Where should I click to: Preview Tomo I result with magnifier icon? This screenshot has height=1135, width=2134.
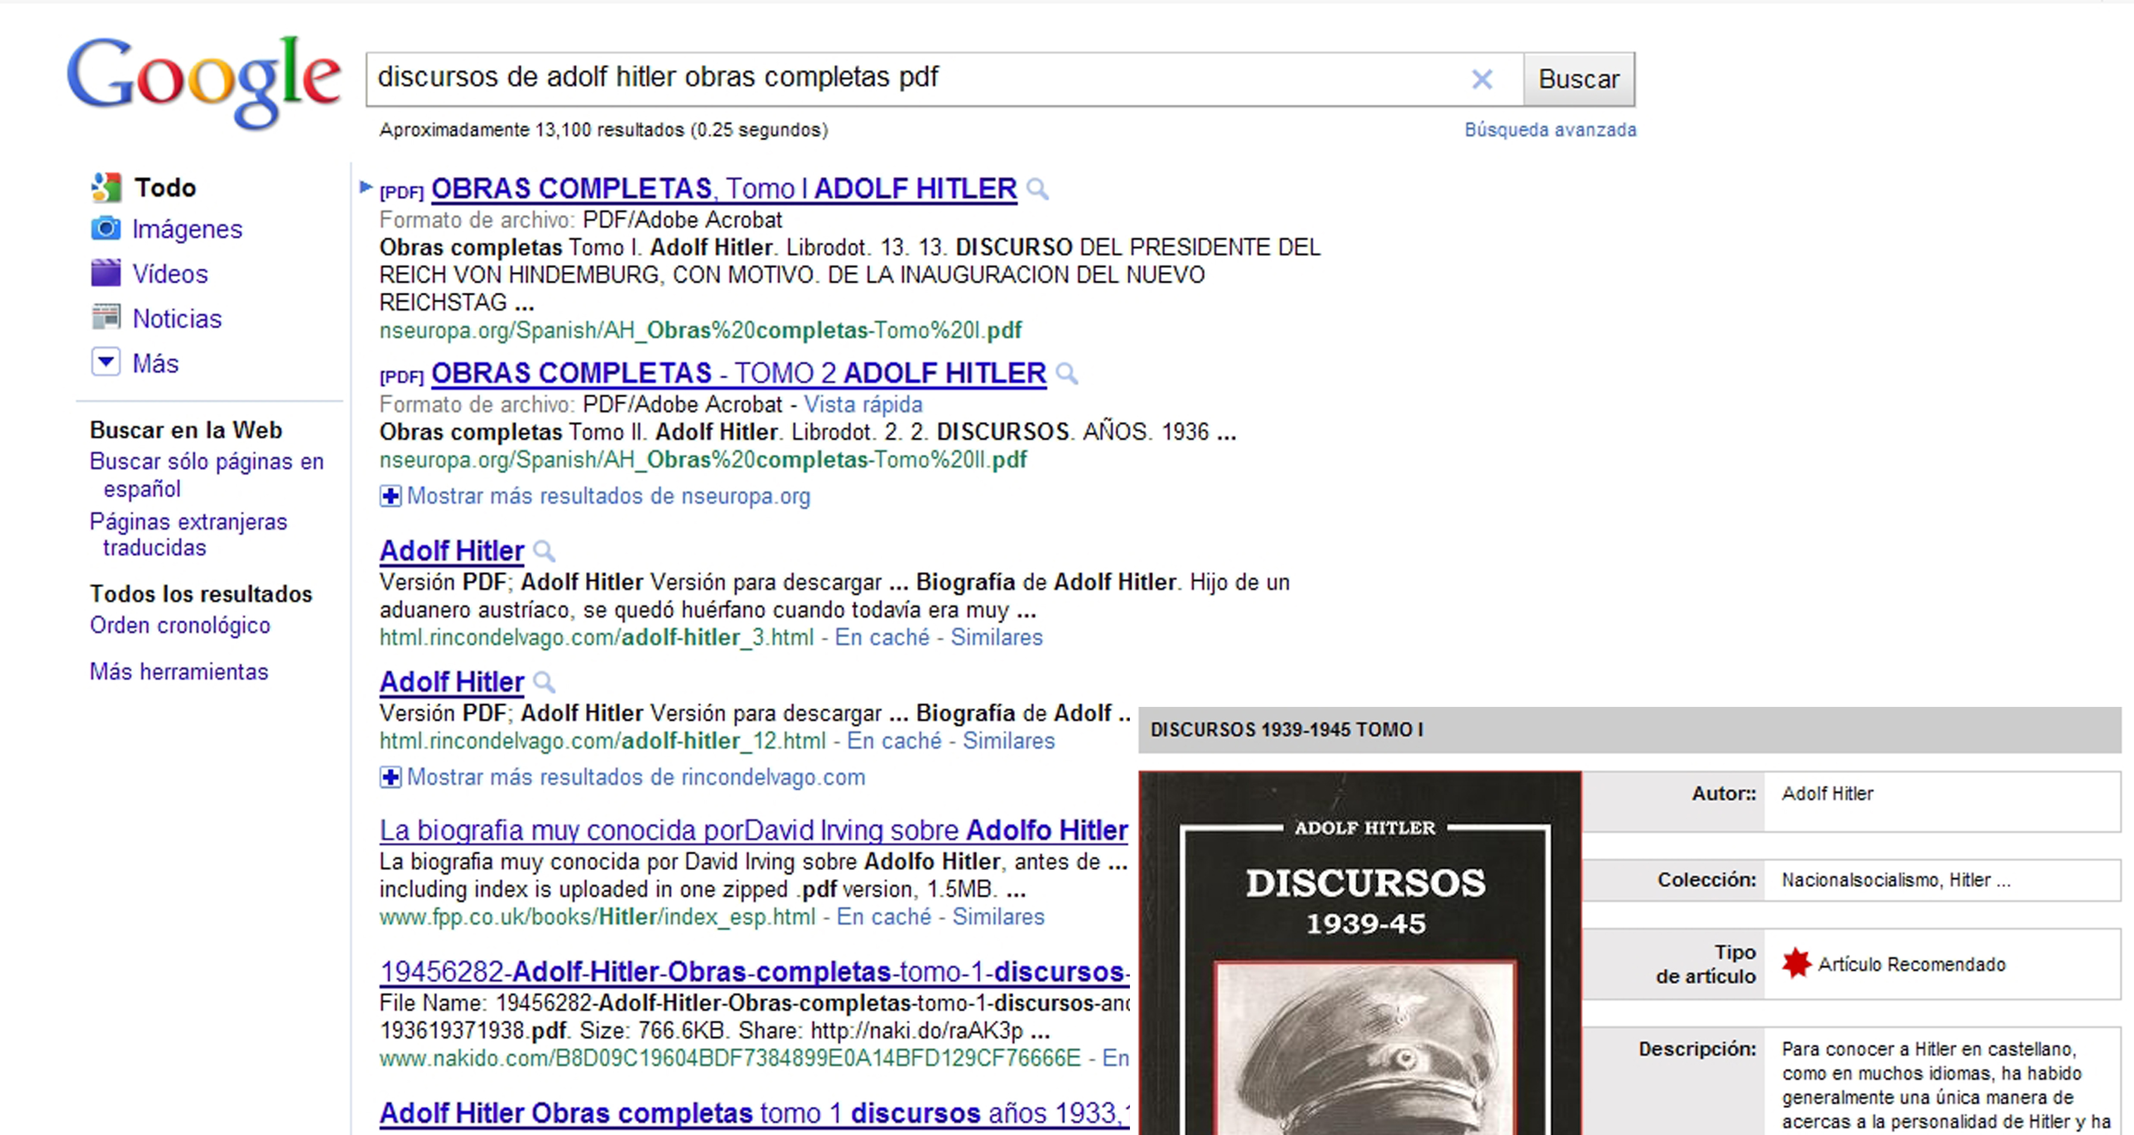coord(1037,190)
